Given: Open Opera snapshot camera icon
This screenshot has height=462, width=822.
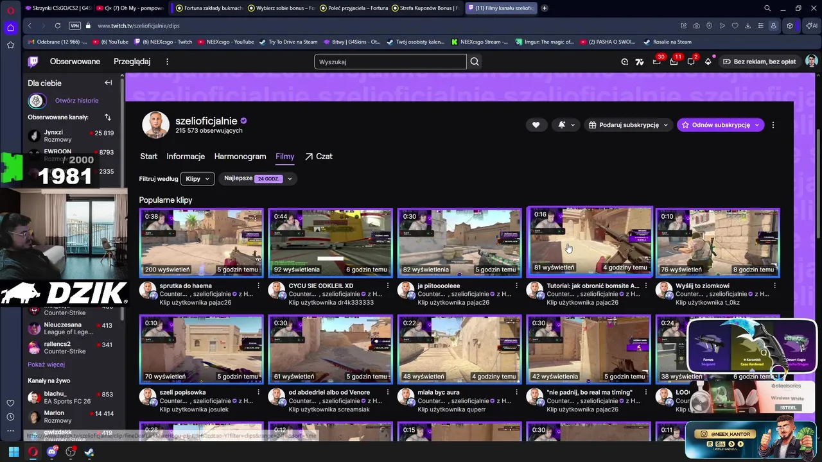Looking at the screenshot, I should pyautogui.click(x=697, y=26).
